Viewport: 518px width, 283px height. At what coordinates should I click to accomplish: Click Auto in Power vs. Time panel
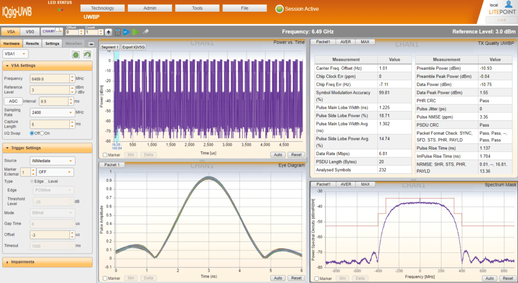click(x=278, y=155)
